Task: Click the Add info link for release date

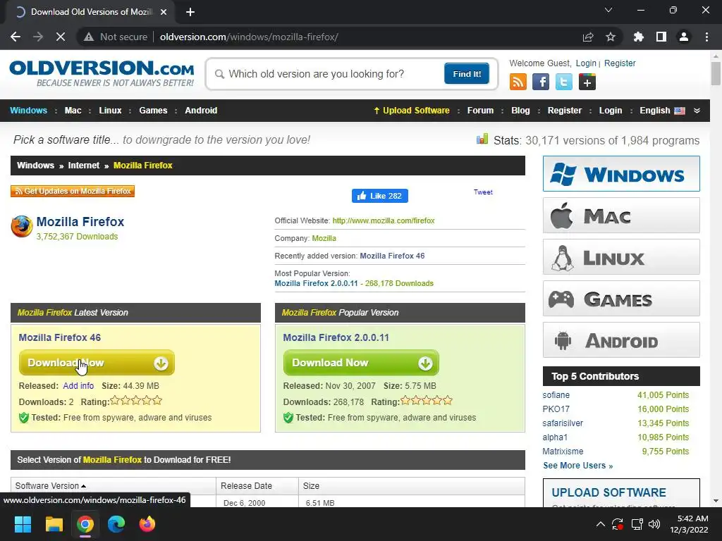Action: point(78,386)
